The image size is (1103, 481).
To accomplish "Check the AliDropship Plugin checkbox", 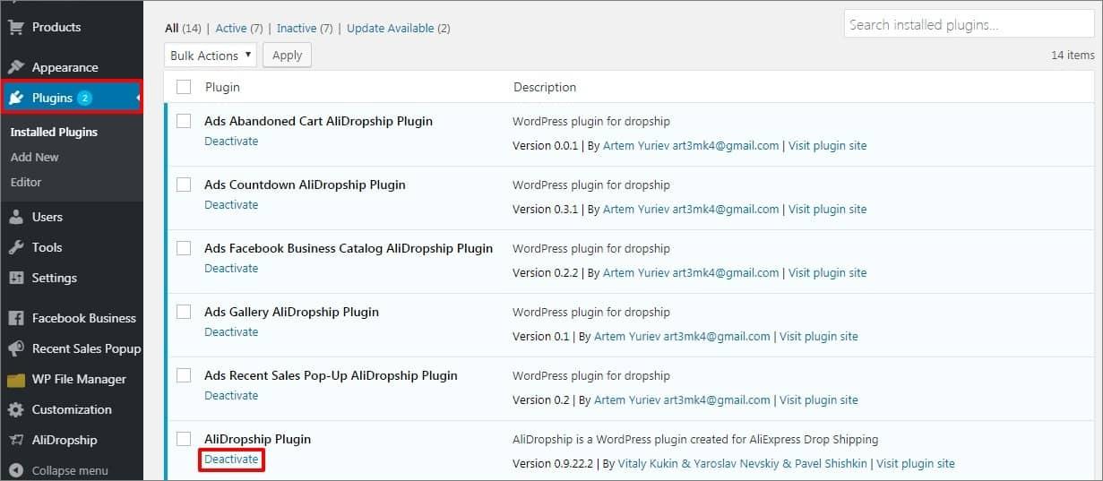I will [184, 439].
